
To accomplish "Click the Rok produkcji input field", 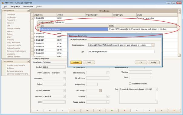I will [x=92, y=84].
